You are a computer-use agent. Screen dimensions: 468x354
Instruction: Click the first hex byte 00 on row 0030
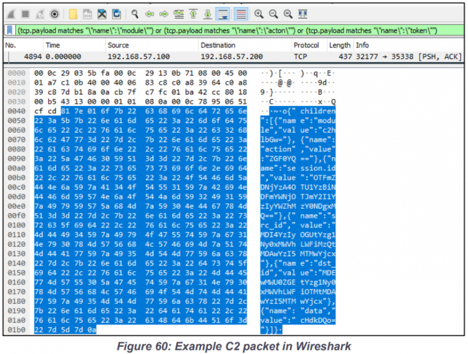[x=39, y=102]
